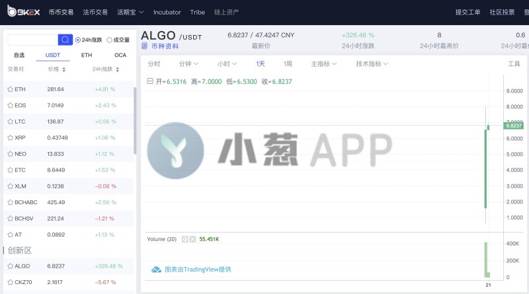Switch to the USDT market tab
The width and height of the screenshot is (529, 294).
(x=53, y=55)
